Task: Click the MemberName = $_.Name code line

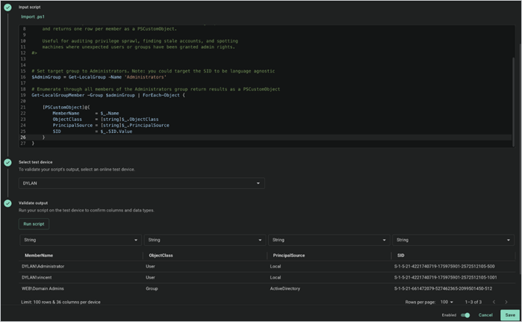Action: pyautogui.click(x=86, y=114)
